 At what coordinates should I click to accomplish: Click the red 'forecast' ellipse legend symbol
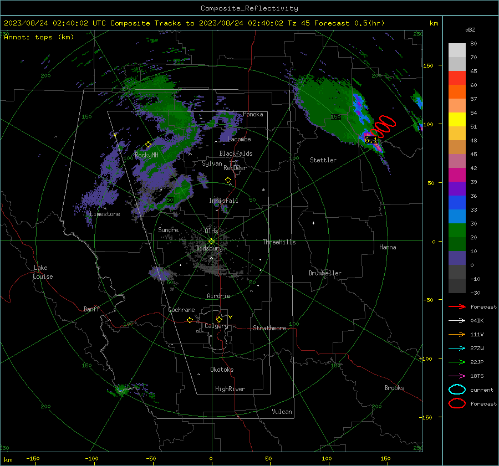457,403
